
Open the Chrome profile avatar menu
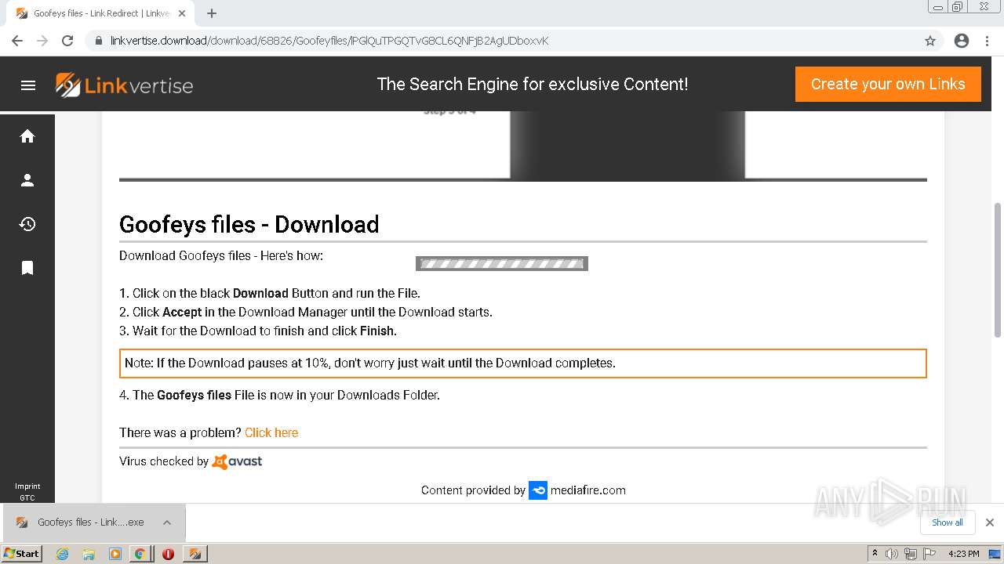pos(962,41)
